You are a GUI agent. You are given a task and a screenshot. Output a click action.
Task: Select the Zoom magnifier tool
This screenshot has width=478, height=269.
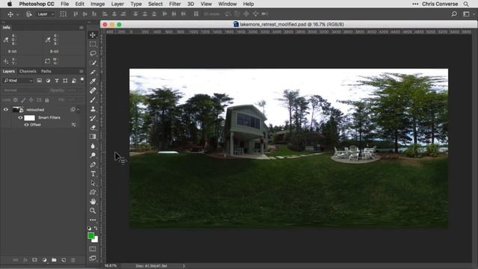(x=93, y=211)
